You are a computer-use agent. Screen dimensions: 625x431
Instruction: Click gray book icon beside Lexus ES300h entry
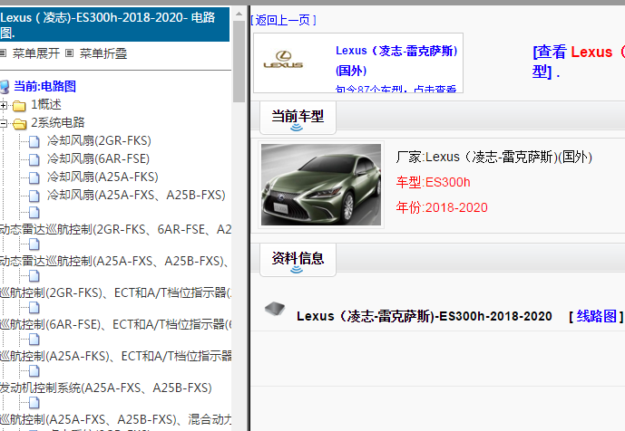pyautogui.click(x=275, y=309)
